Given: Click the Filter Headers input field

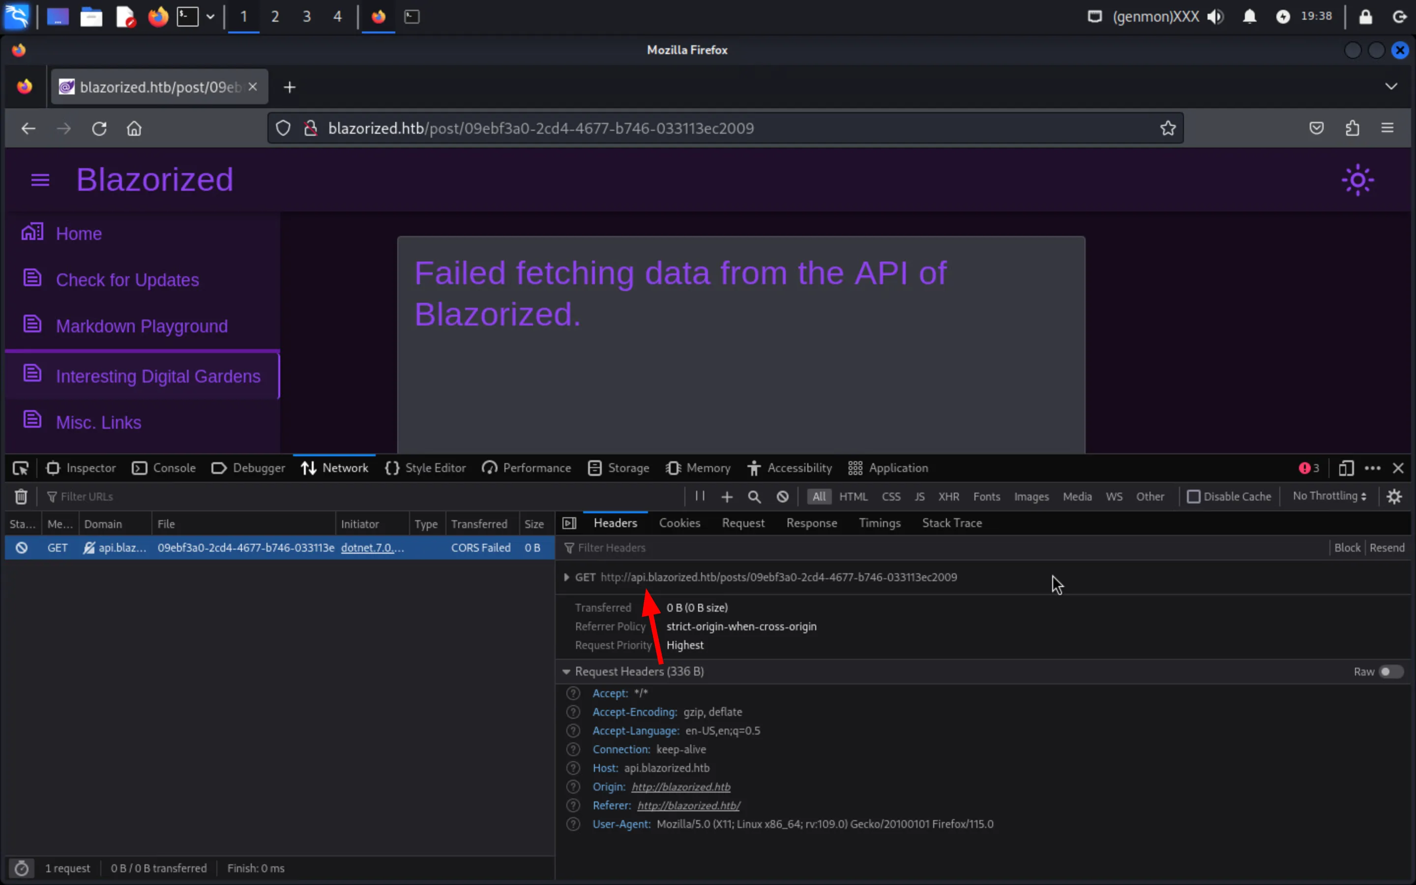Looking at the screenshot, I should point(942,547).
